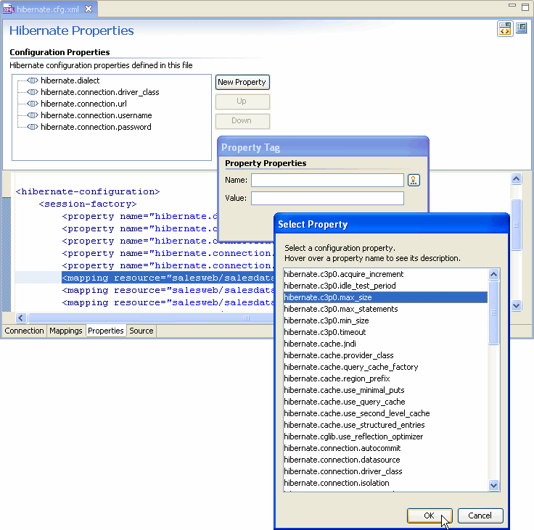Choose hibernate.c3p0.max_statements from list
Screen dimensions: 534x530
pos(385,309)
